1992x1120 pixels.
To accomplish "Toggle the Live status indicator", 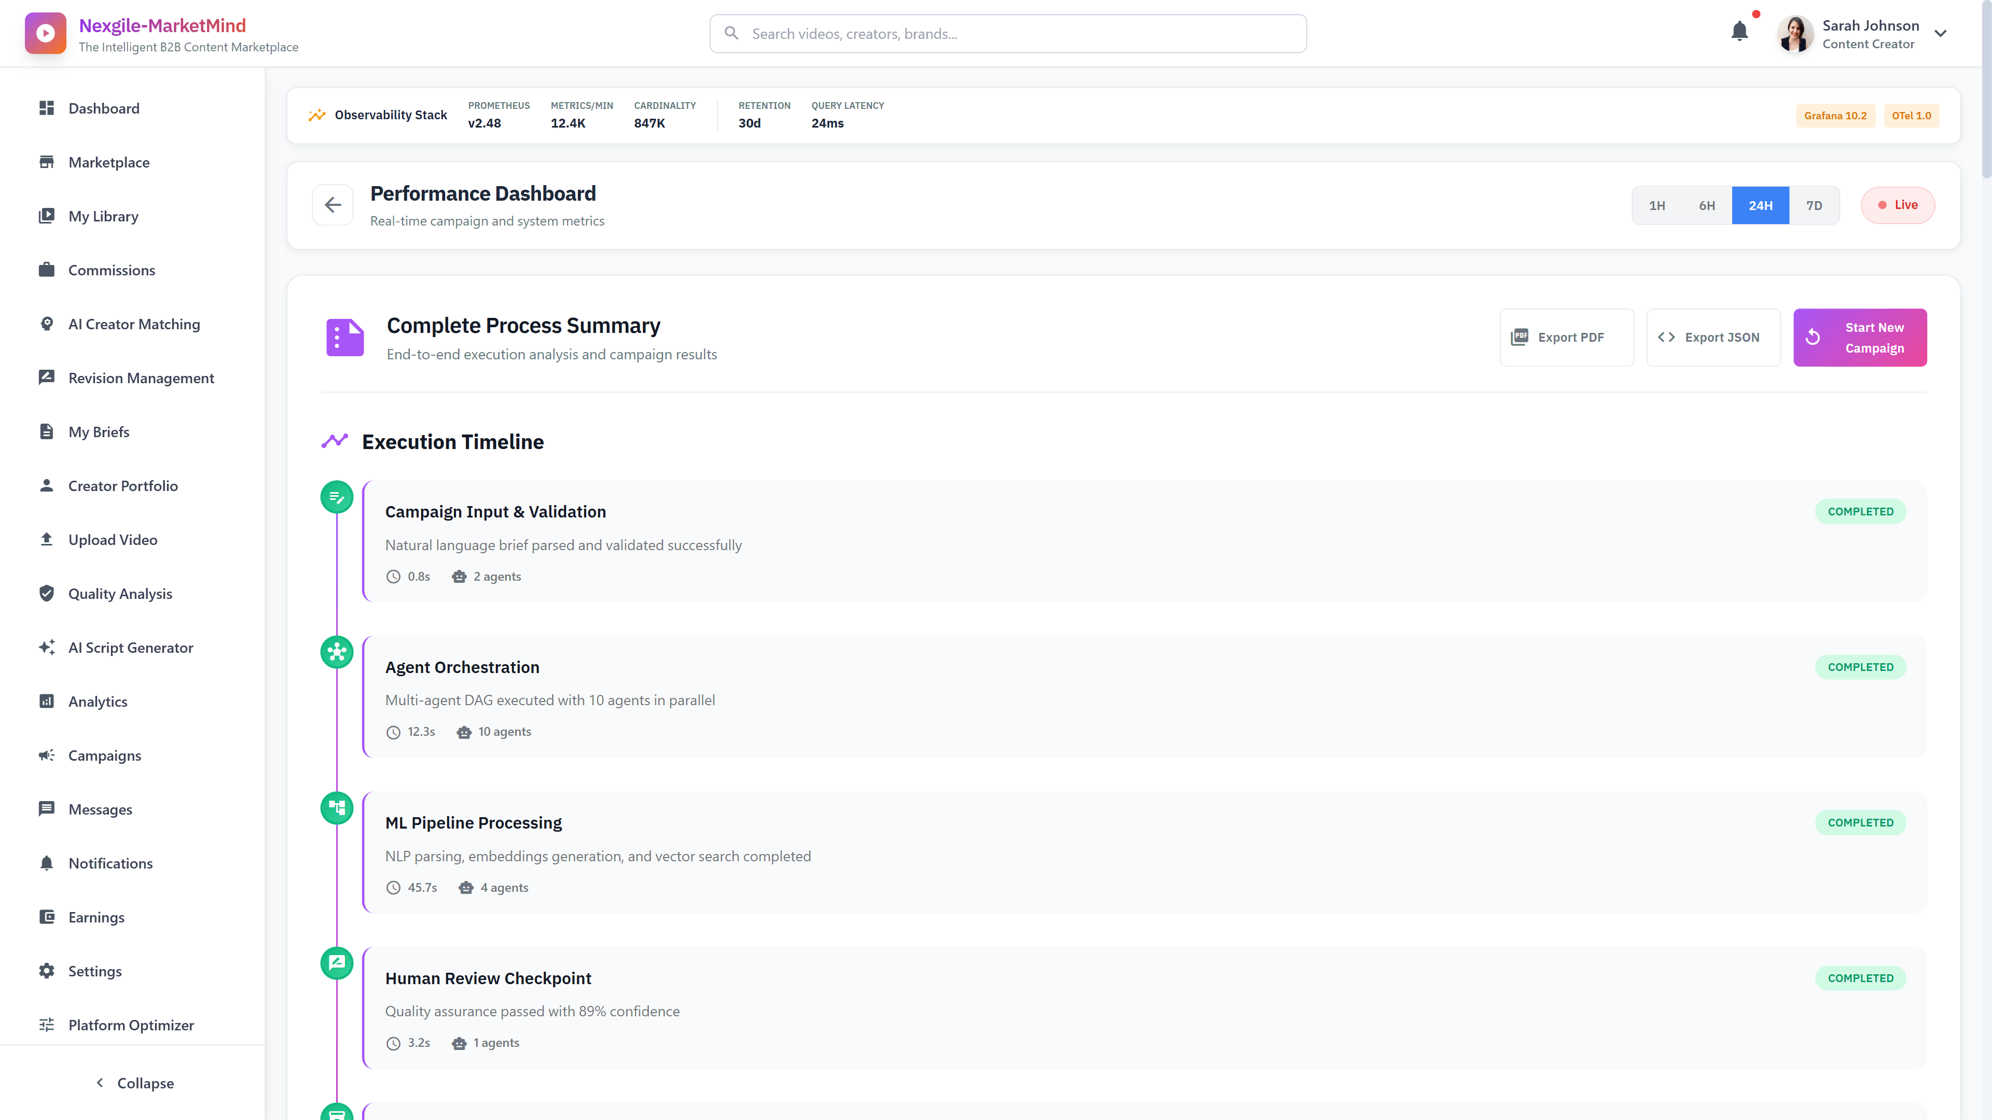I will (x=1898, y=205).
